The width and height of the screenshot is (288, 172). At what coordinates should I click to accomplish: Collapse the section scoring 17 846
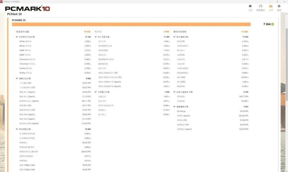point(174,37)
